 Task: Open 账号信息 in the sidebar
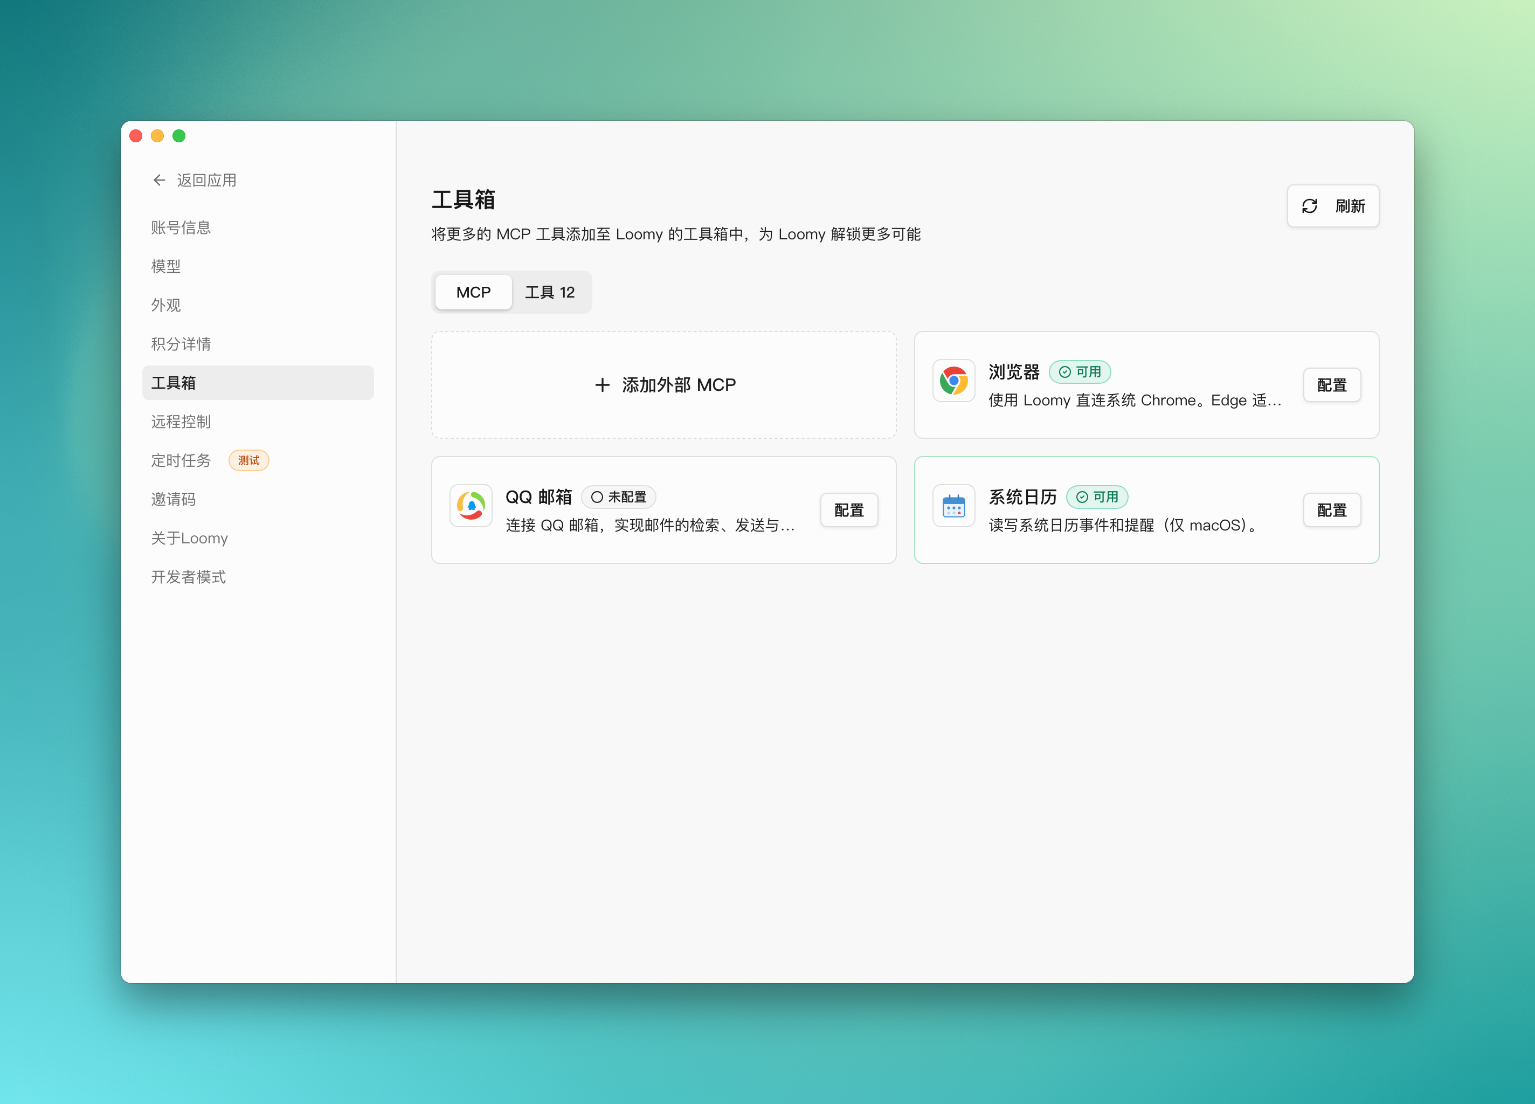180,227
